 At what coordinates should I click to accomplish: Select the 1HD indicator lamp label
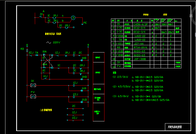(84, 58)
